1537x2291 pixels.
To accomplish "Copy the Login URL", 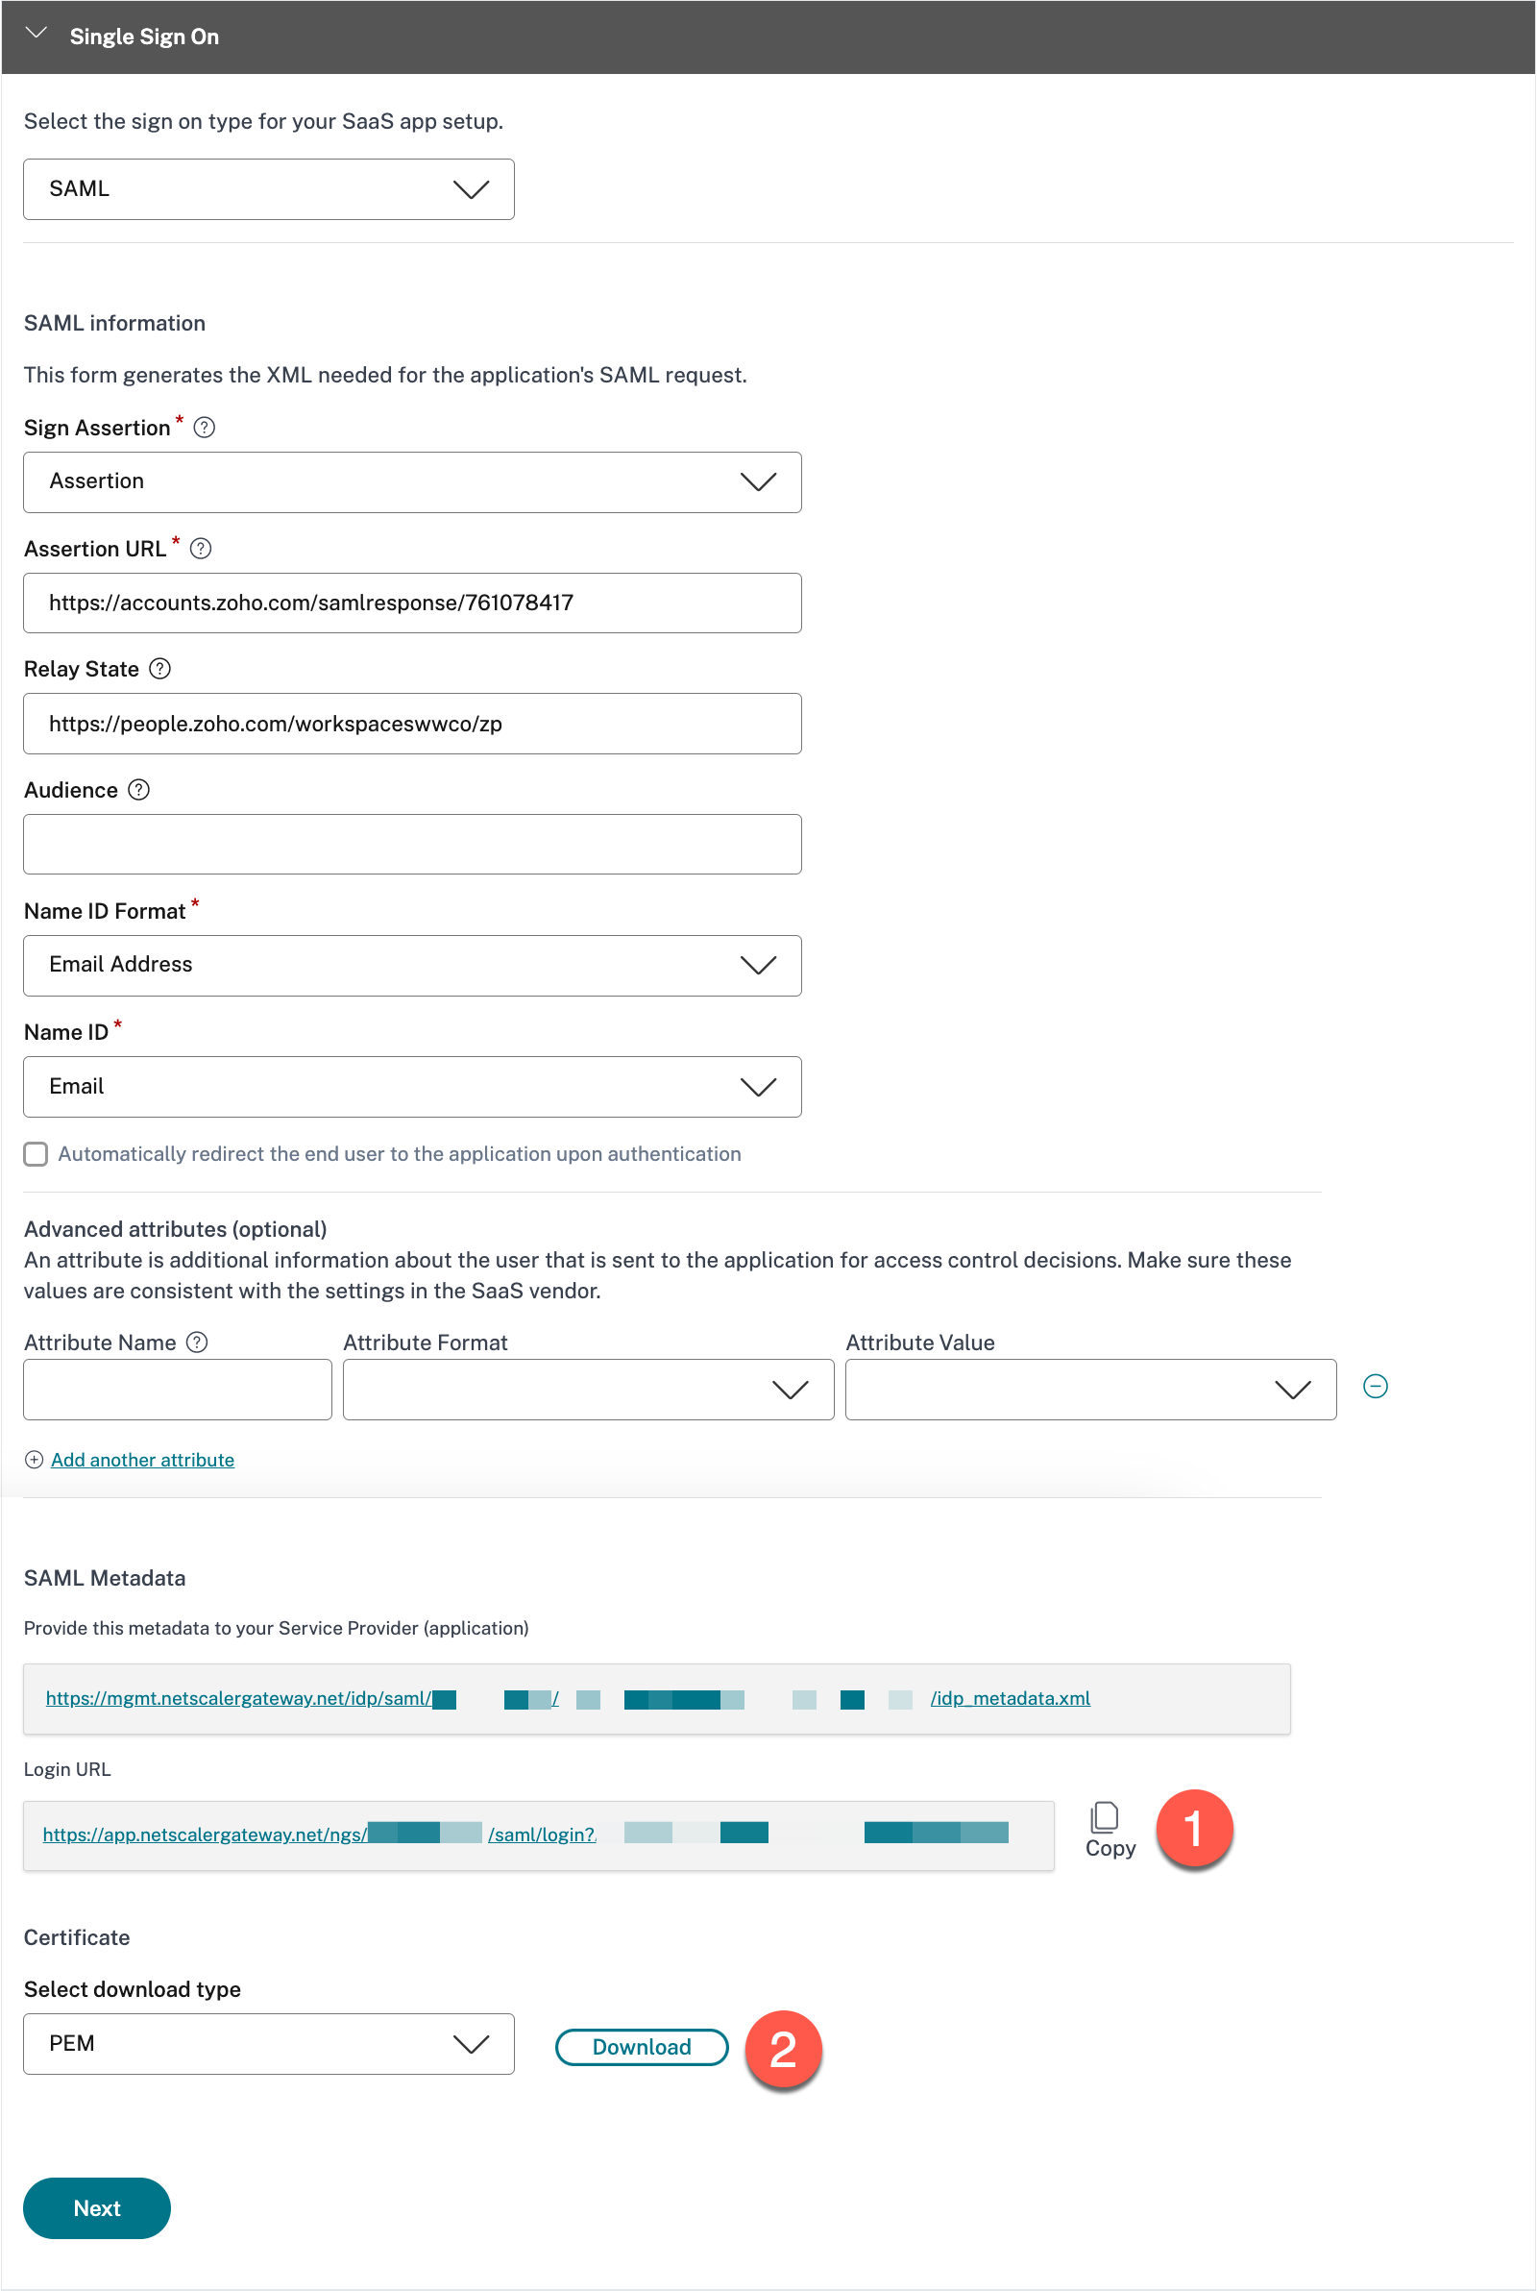I will pos(1109,1830).
